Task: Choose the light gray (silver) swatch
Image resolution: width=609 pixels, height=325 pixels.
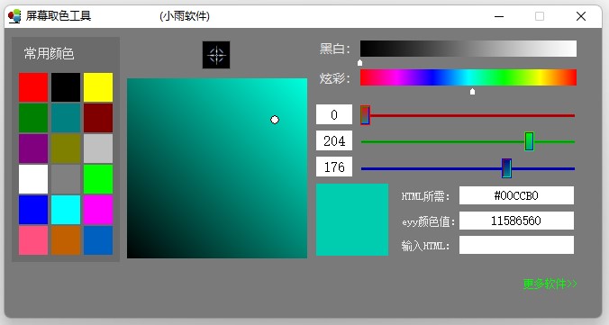Action: click(x=98, y=149)
